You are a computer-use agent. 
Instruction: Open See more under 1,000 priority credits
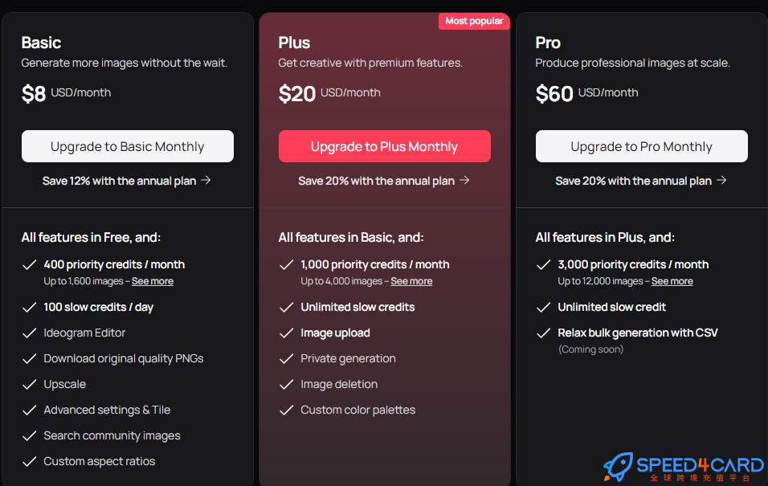click(x=411, y=281)
